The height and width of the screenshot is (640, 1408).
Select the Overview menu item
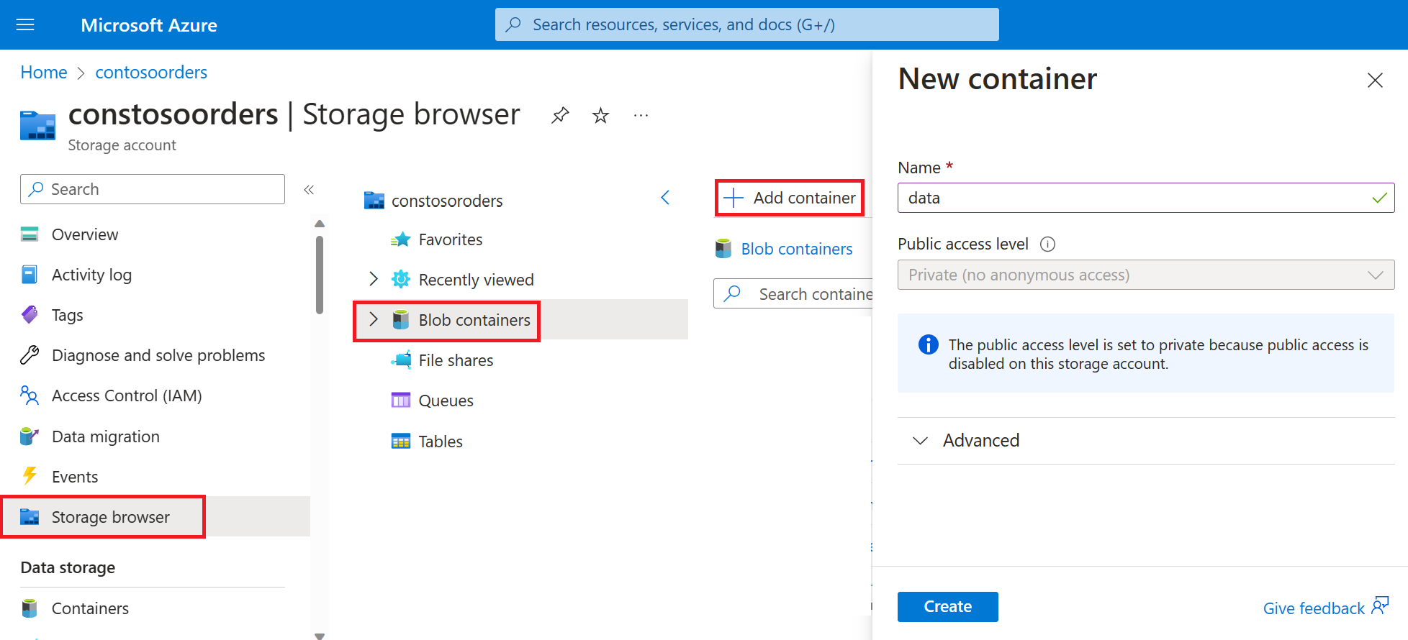pos(85,234)
